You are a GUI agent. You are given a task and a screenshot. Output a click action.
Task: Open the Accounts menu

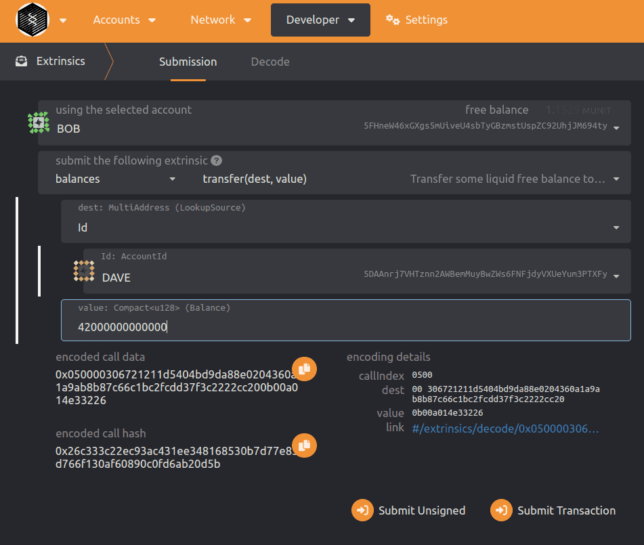(124, 20)
